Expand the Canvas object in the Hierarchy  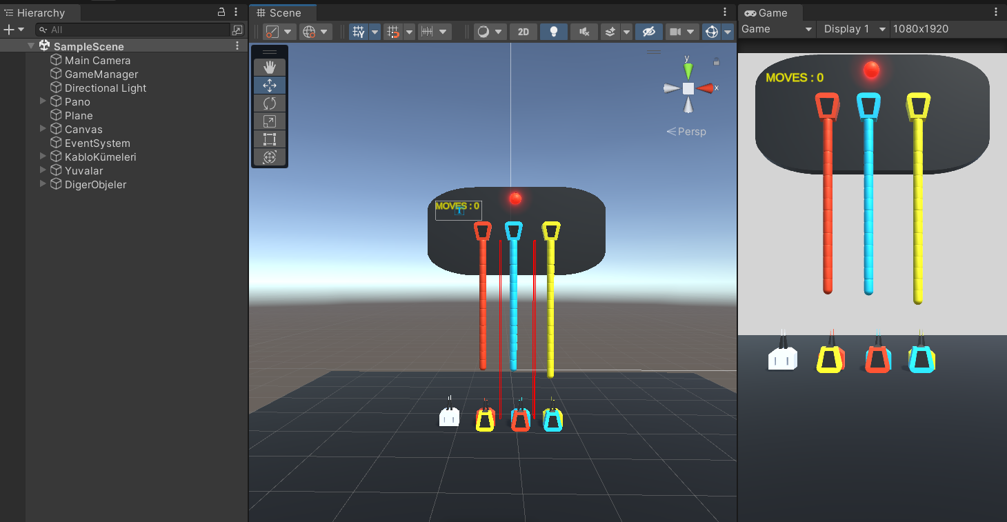(43, 129)
